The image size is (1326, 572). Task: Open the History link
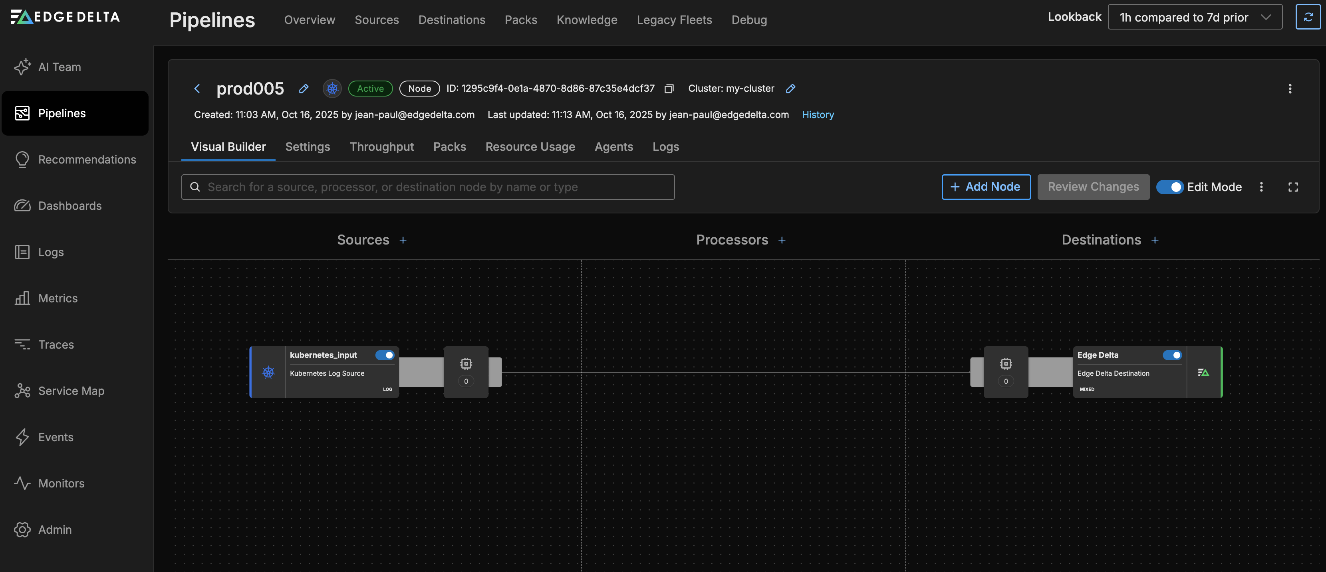click(x=818, y=115)
